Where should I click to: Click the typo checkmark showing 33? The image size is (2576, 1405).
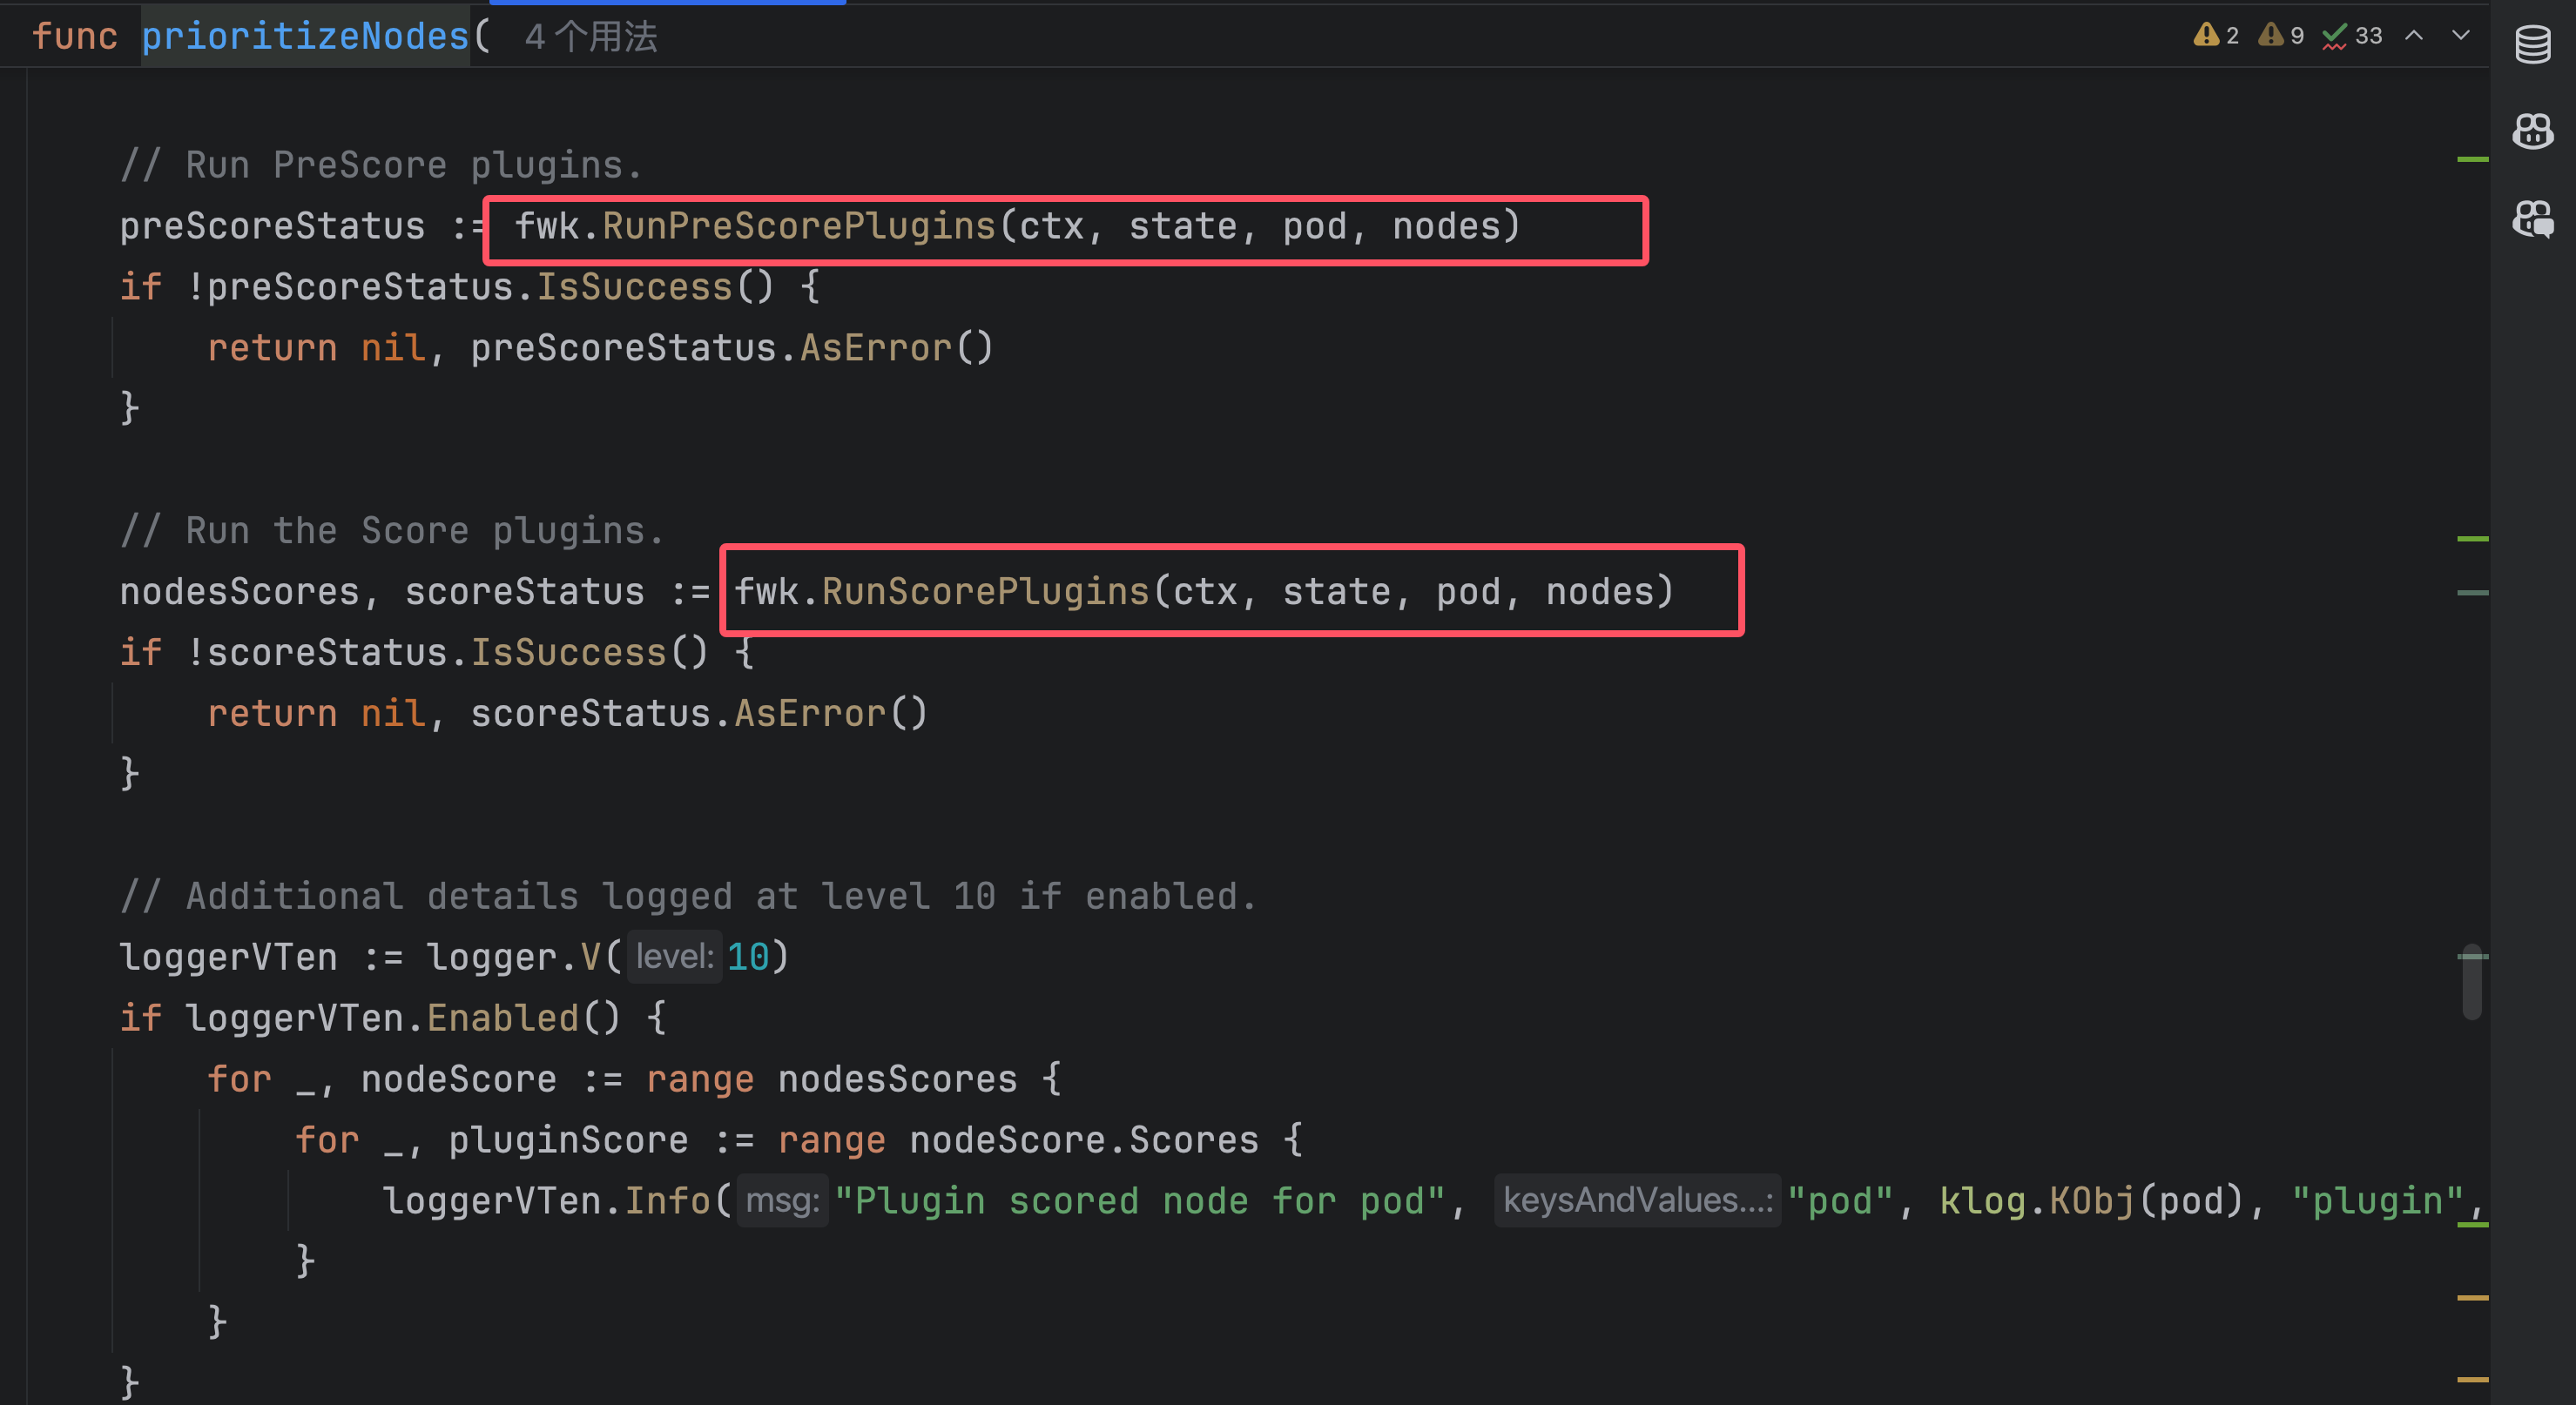(x=2352, y=36)
